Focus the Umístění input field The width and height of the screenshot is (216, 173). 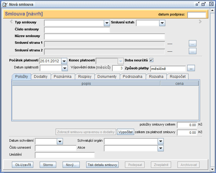pos(65,155)
